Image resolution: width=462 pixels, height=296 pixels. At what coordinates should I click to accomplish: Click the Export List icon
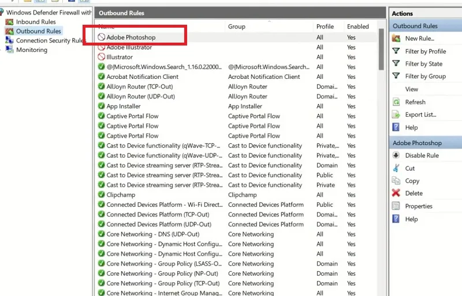click(396, 115)
